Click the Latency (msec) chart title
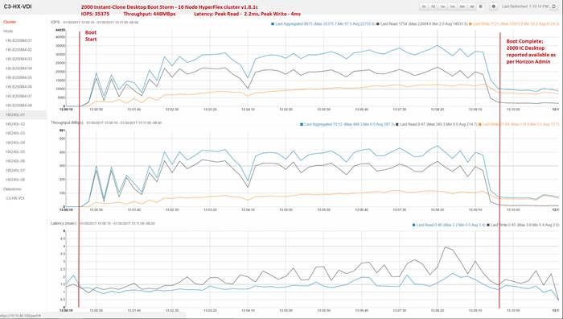Image resolution: width=563 pixels, height=319 pixels. (x=64, y=223)
